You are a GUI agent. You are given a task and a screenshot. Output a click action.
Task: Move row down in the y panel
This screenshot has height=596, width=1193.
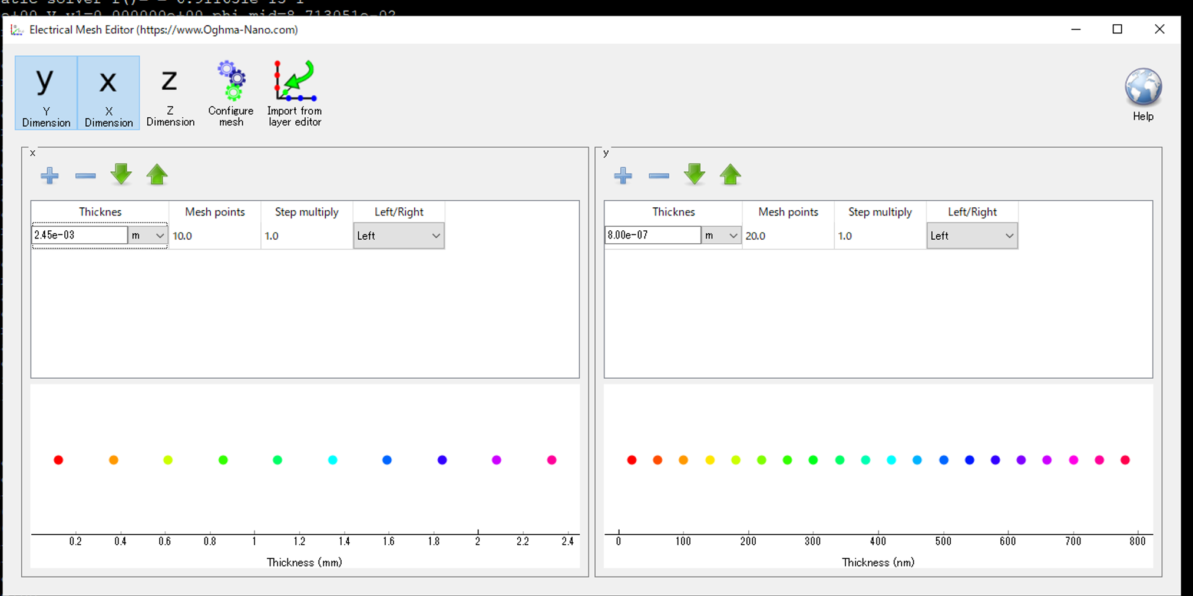coord(695,175)
